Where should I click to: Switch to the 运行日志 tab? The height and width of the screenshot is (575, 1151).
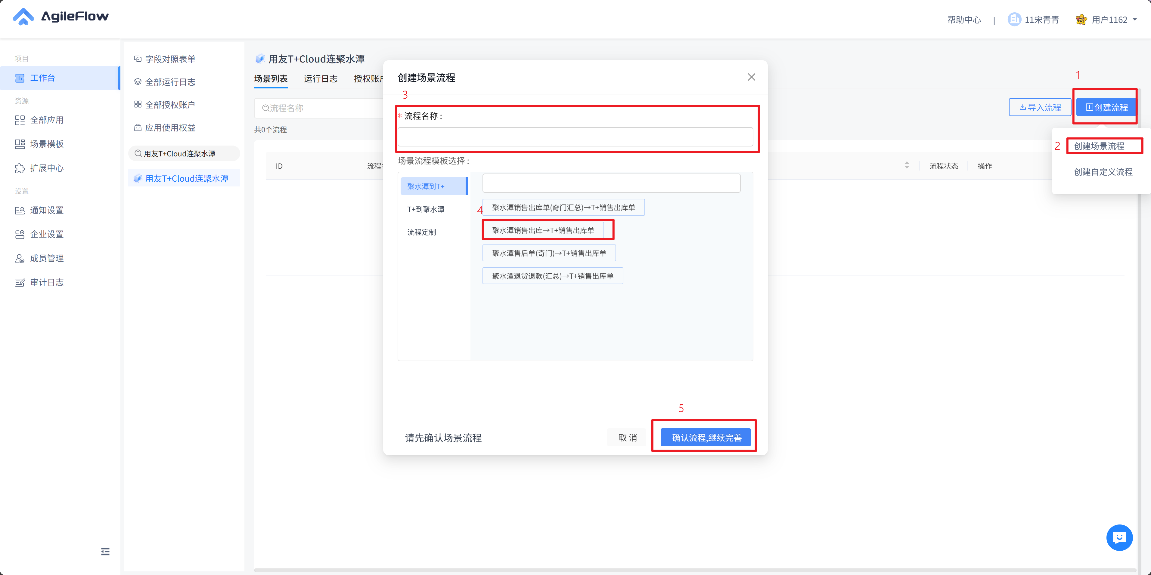point(320,79)
